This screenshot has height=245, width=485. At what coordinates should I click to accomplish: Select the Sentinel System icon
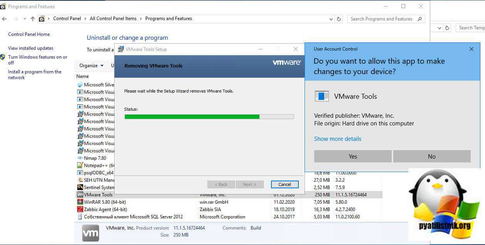(x=80, y=188)
